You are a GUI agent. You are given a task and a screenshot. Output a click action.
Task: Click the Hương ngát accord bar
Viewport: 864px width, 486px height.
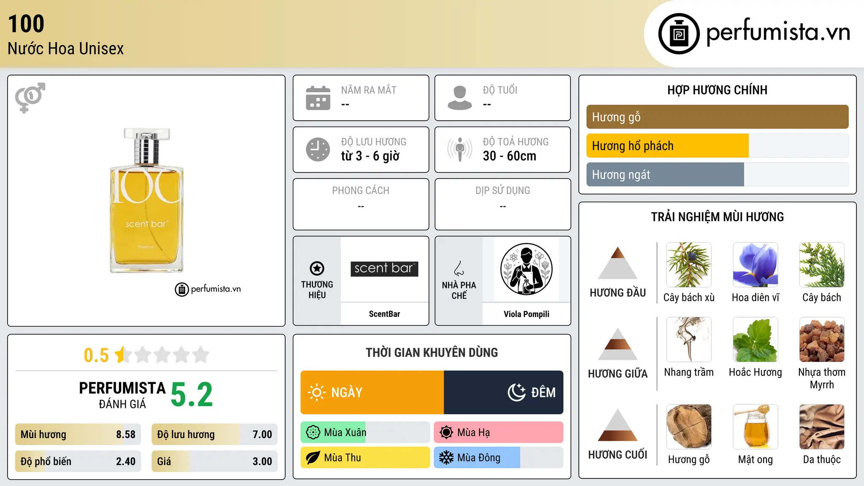point(718,175)
